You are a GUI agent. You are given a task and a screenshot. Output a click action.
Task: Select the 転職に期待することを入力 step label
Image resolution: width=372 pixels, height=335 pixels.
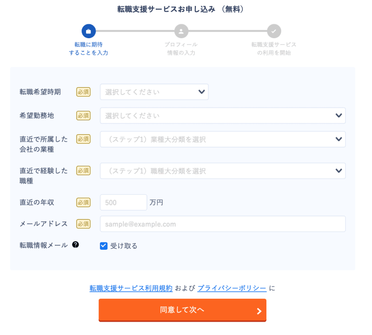[88, 49]
